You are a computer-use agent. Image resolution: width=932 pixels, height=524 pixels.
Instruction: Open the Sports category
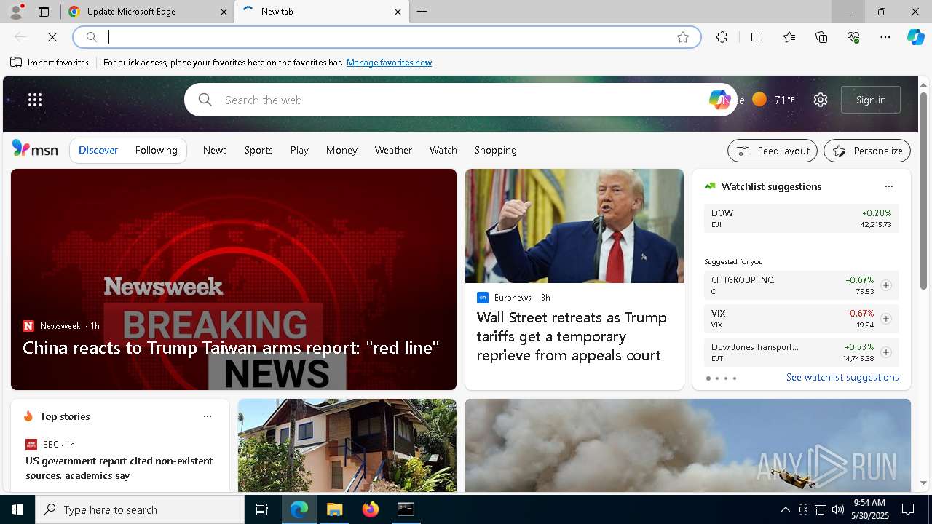[258, 150]
